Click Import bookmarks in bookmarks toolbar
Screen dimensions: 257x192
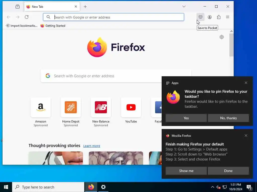(x=22, y=26)
